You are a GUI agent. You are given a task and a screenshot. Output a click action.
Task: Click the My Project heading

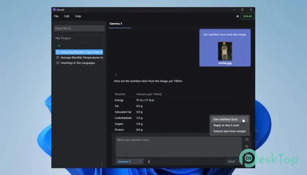coord(63,38)
